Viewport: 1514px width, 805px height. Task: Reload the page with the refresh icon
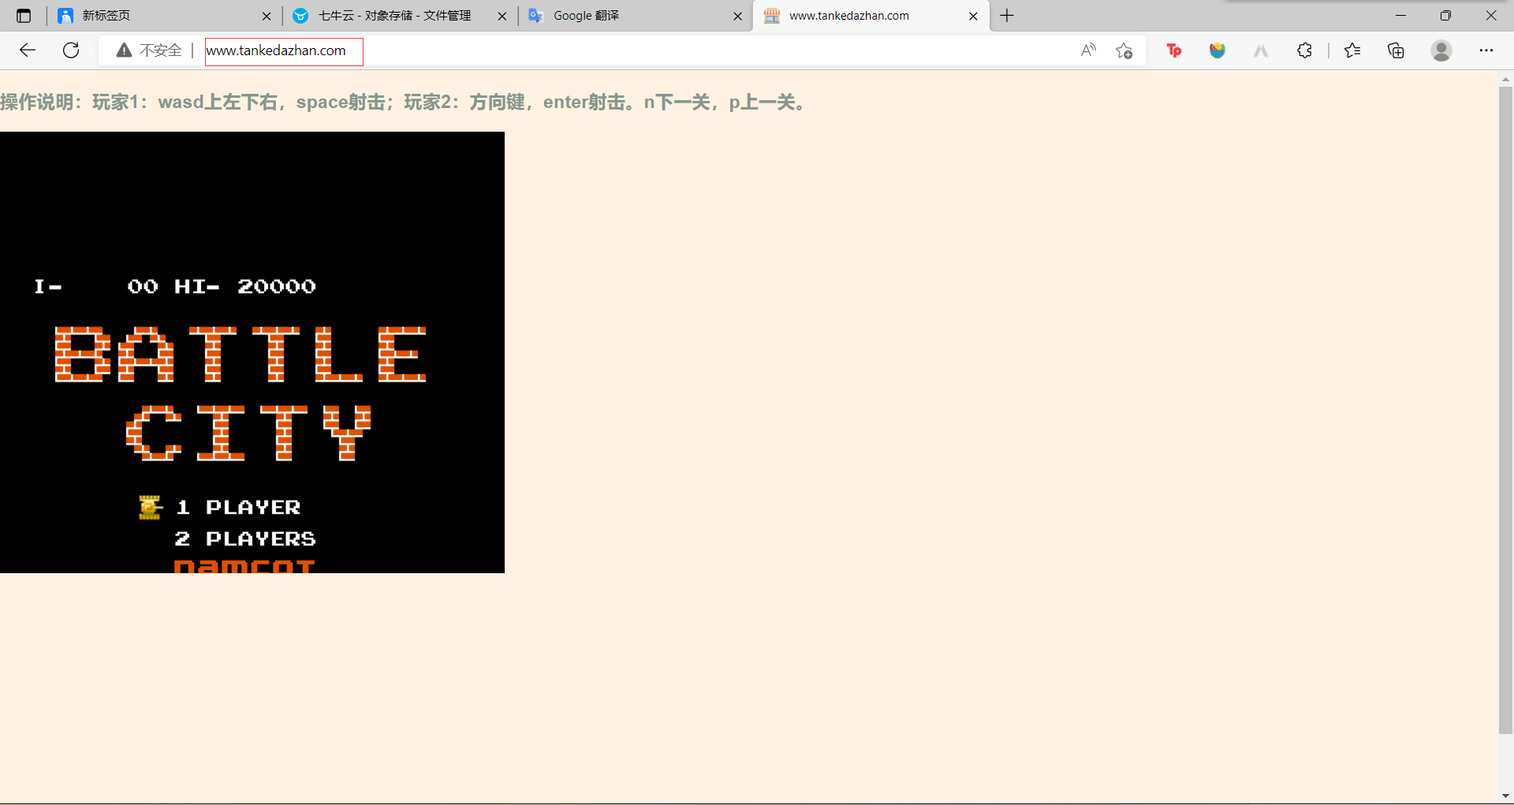pyautogui.click(x=71, y=50)
